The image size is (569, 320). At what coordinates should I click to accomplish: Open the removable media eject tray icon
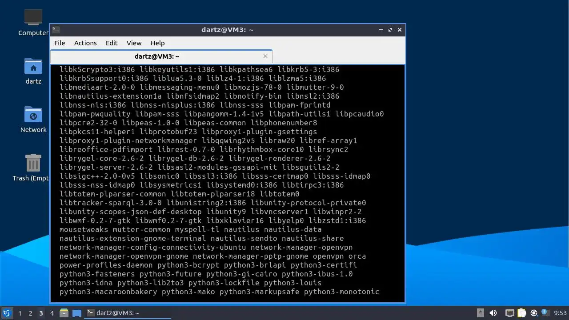coord(481,313)
